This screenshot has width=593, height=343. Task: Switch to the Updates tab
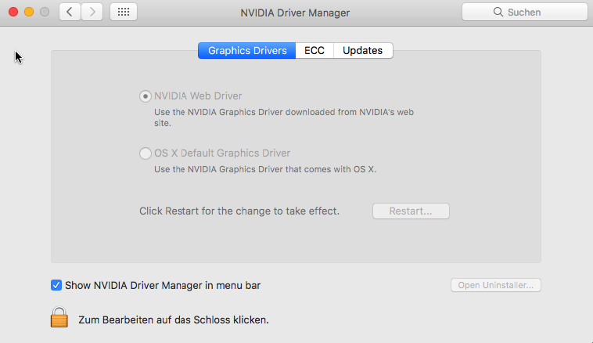363,50
